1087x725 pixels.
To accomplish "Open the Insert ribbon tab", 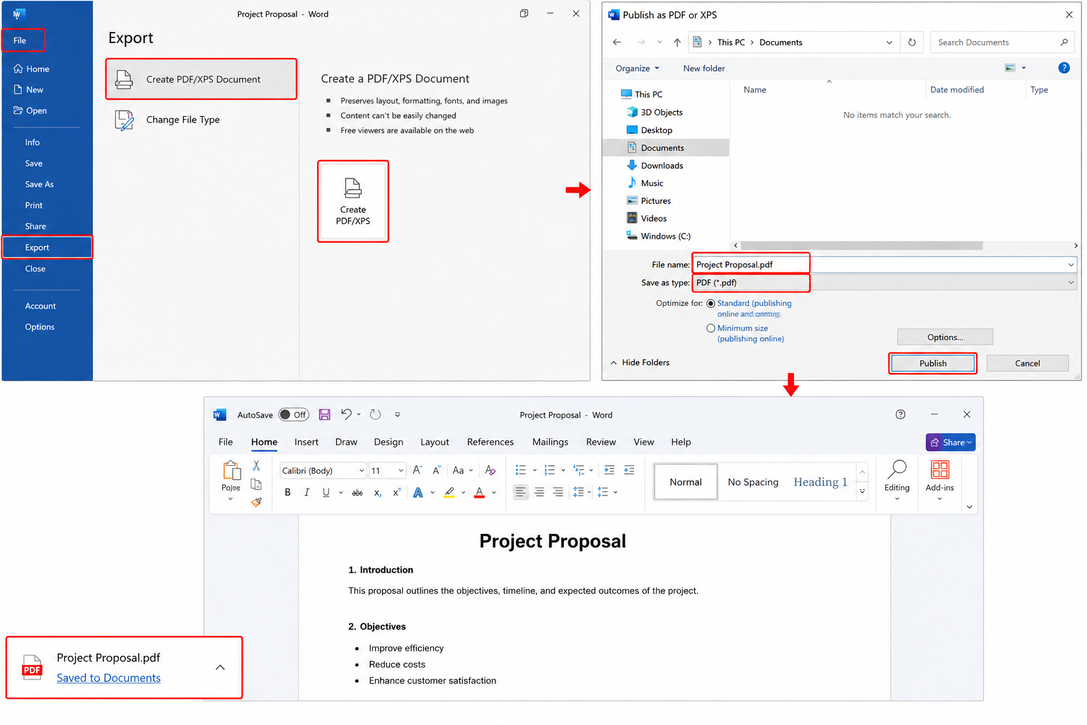I will 306,442.
